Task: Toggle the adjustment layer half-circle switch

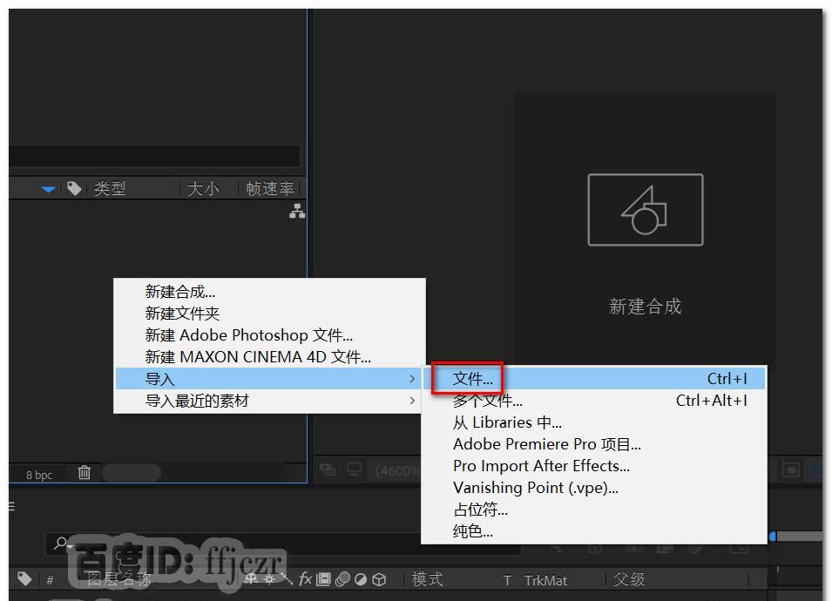Action: pos(359,579)
